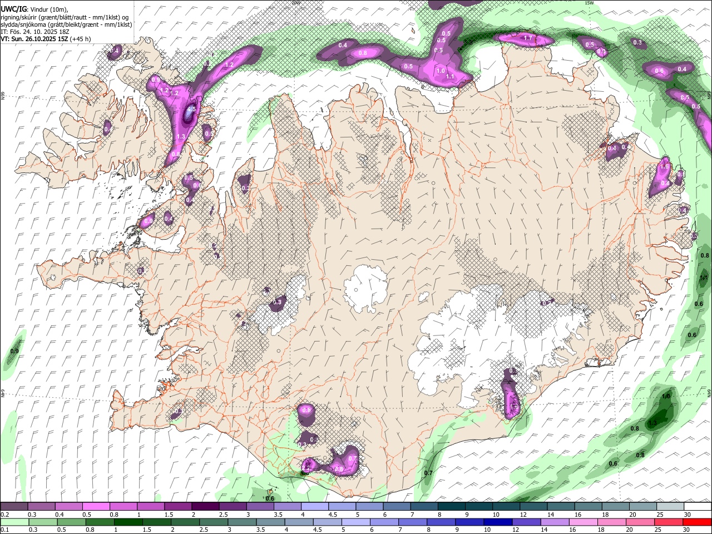Select the 'VT: Sun. 26.10.2025 15Z' valid time
The height and width of the screenshot is (534, 712).
(x=34, y=39)
